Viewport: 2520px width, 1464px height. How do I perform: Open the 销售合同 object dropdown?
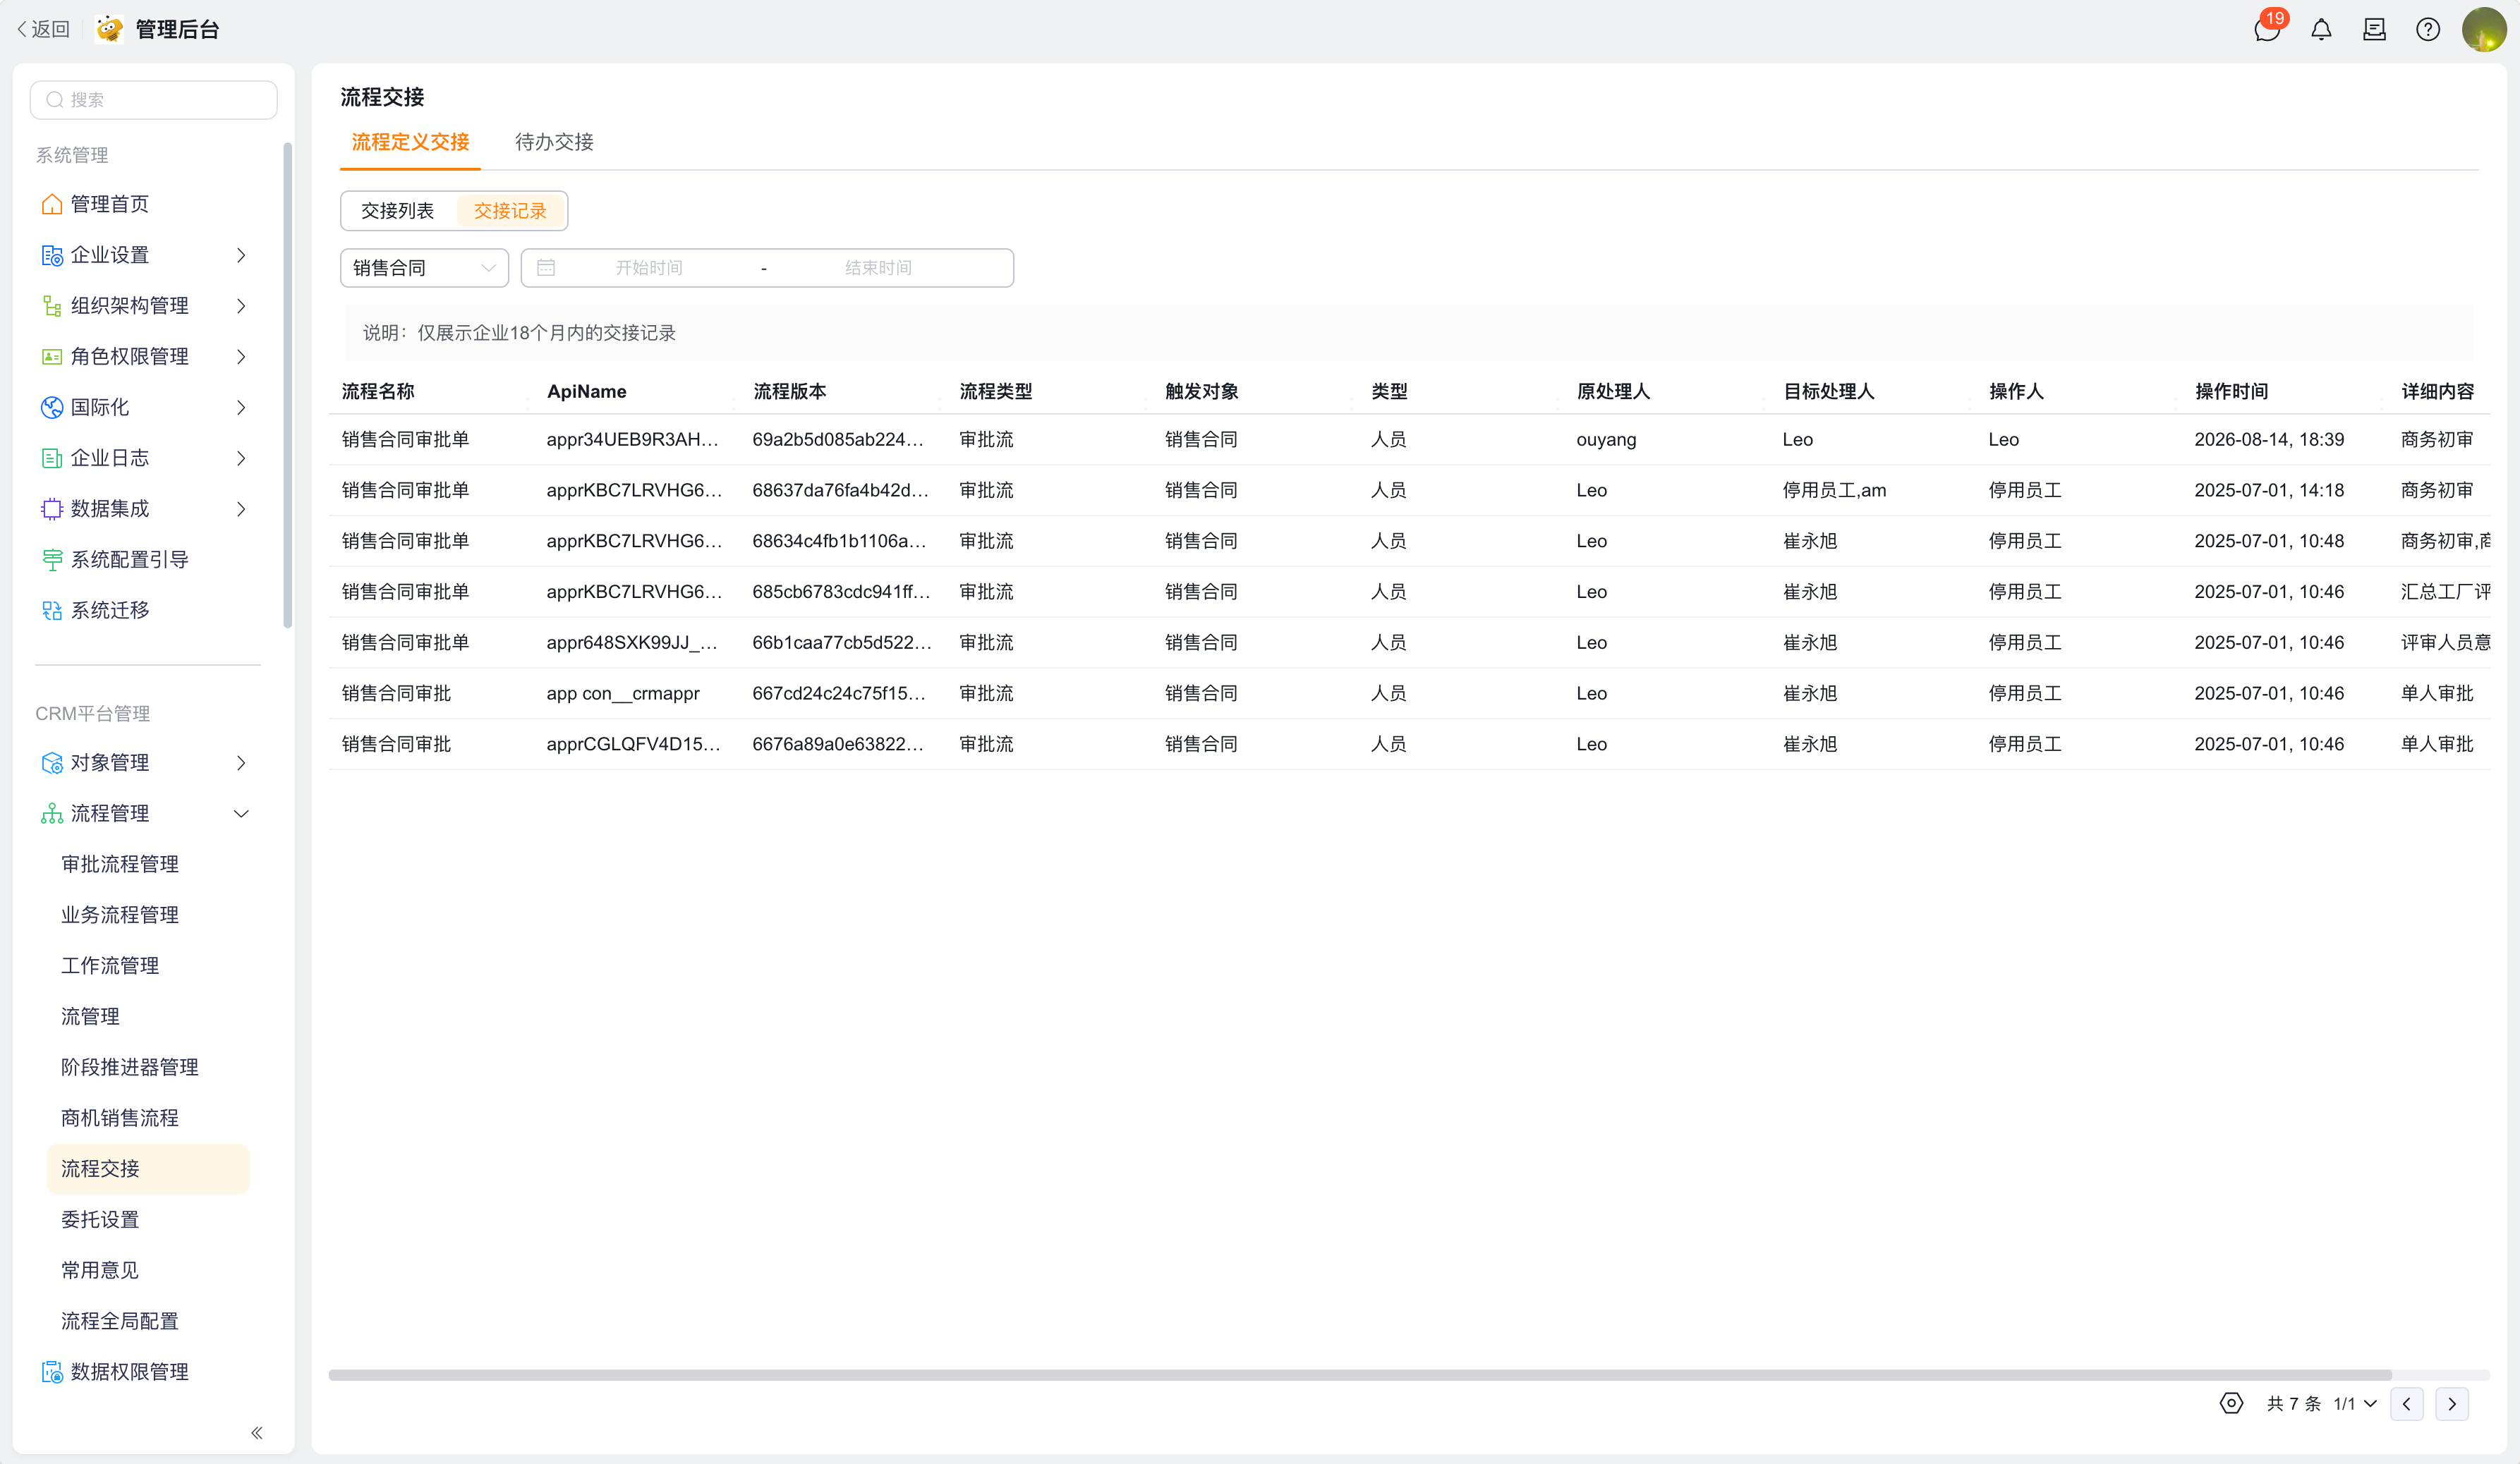click(424, 268)
